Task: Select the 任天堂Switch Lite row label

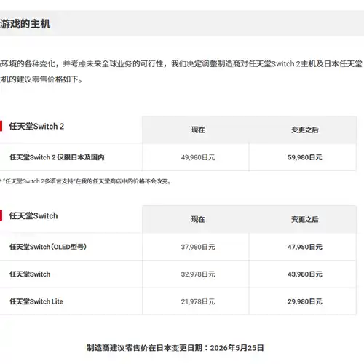Action: click(x=36, y=301)
